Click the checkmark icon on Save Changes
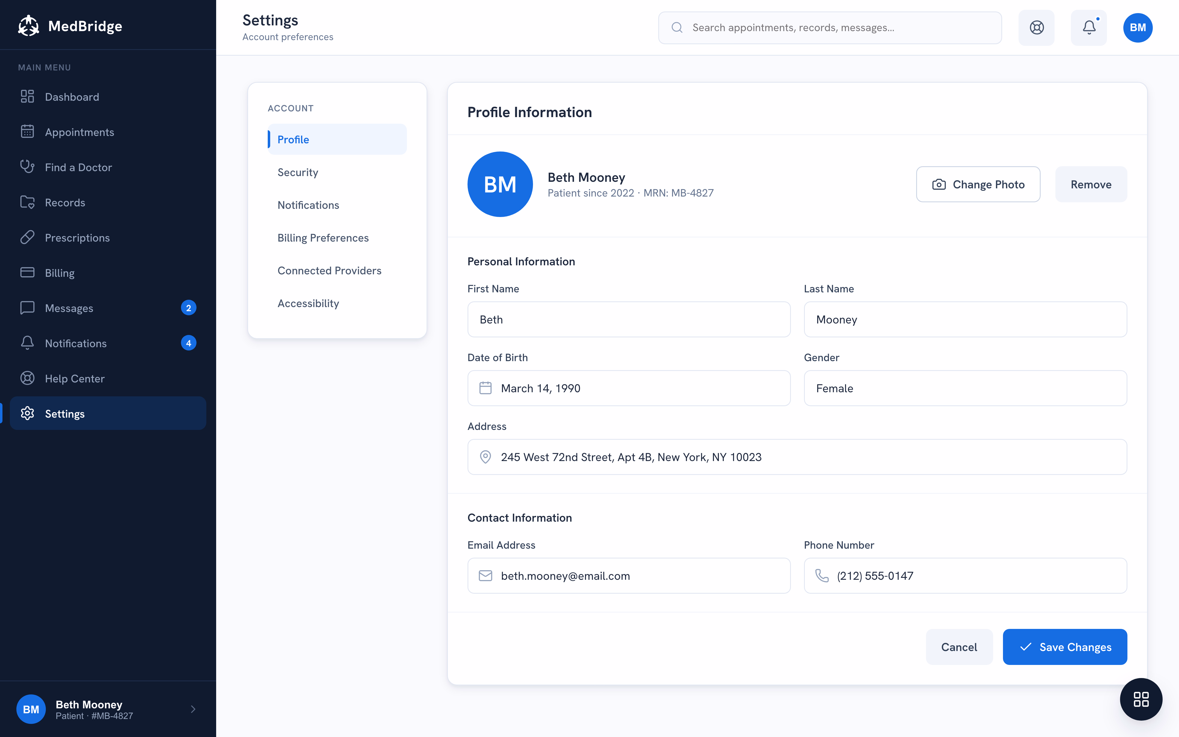The image size is (1179, 737). (x=1026, y=647)
